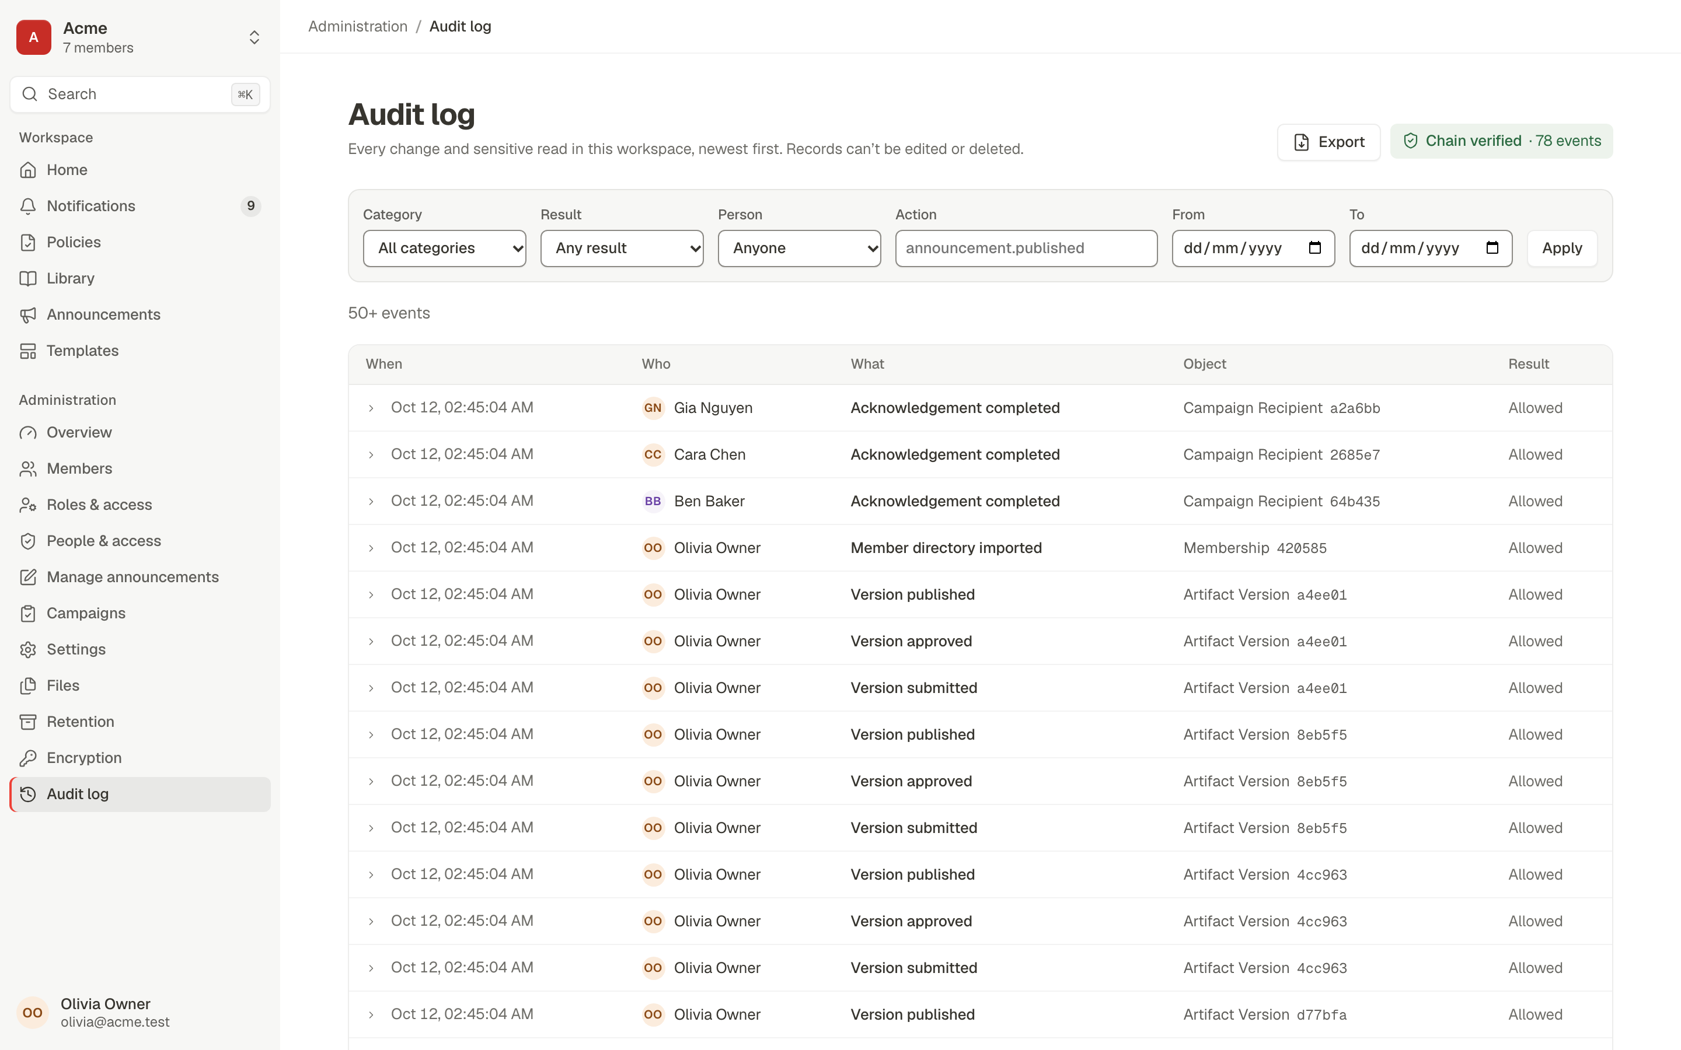The height and width of the screenshot is (1050, 1681).
Task: Open the Home sidebar icon
Action: click(x=28, y=170)
